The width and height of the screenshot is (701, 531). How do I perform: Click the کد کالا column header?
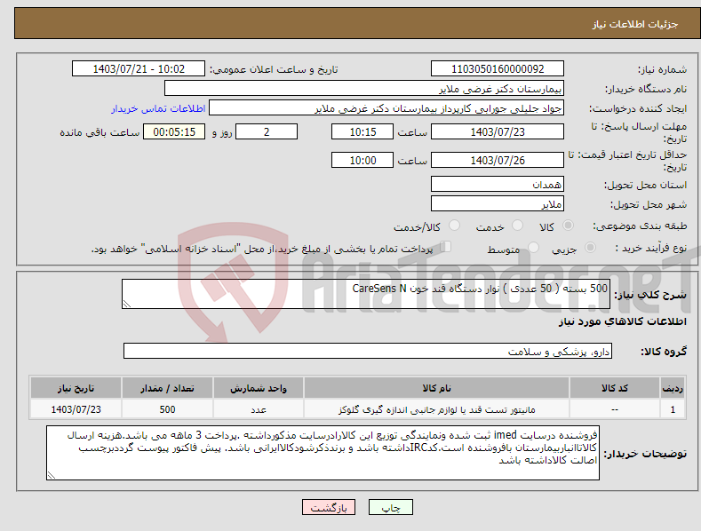tap(615, 388)
